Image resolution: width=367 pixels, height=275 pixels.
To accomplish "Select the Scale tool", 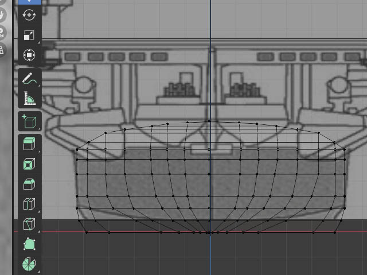I will [29, 35].
